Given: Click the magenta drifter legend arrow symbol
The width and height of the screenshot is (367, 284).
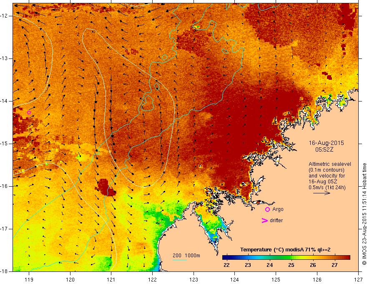Looking at the screenshot, I should coord(264,221).
